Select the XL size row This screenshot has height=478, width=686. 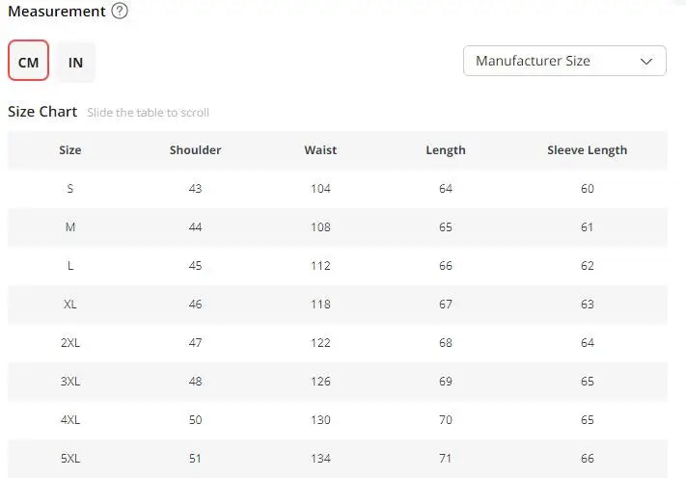click(x=70, y=305)
